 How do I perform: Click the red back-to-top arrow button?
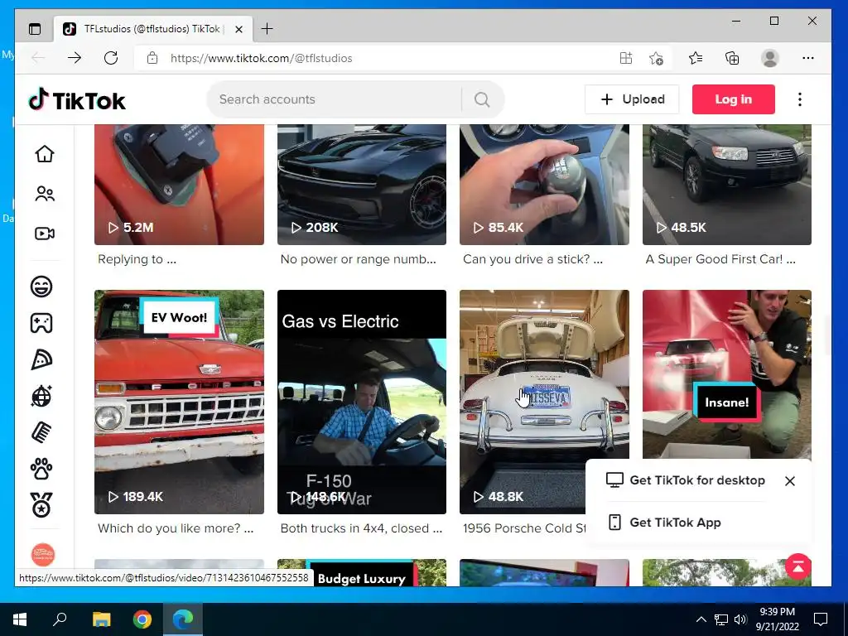(798, 566)
